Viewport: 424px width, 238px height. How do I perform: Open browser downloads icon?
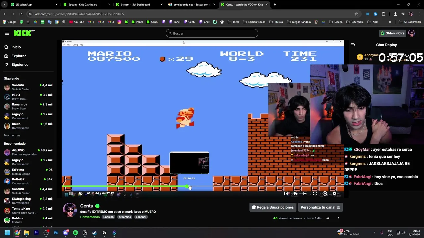click(395, 14)
